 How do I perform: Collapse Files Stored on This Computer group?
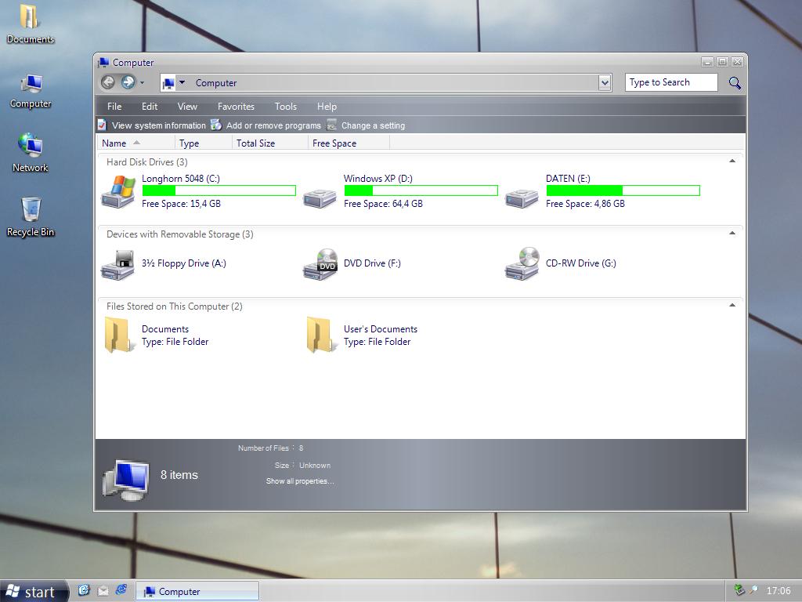(732, 306)
